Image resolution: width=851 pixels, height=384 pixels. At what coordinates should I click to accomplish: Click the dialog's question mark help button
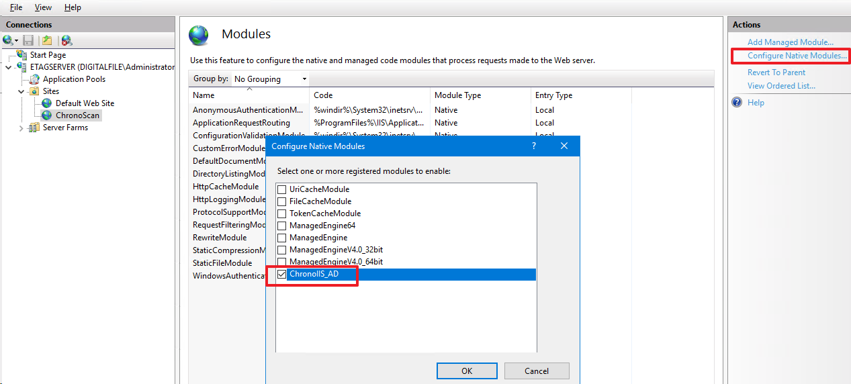[x=534, y=146]
